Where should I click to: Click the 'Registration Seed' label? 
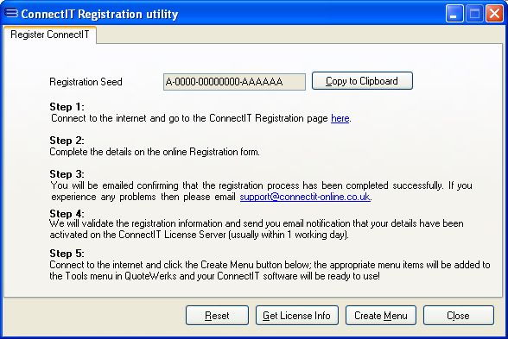(x=86, y=82)
